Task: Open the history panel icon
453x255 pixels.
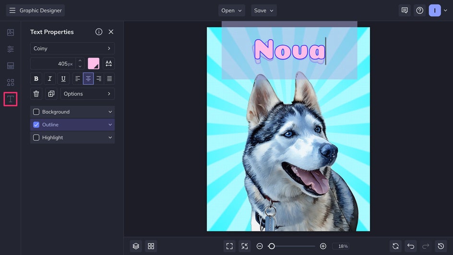Action: click(441, 246)
